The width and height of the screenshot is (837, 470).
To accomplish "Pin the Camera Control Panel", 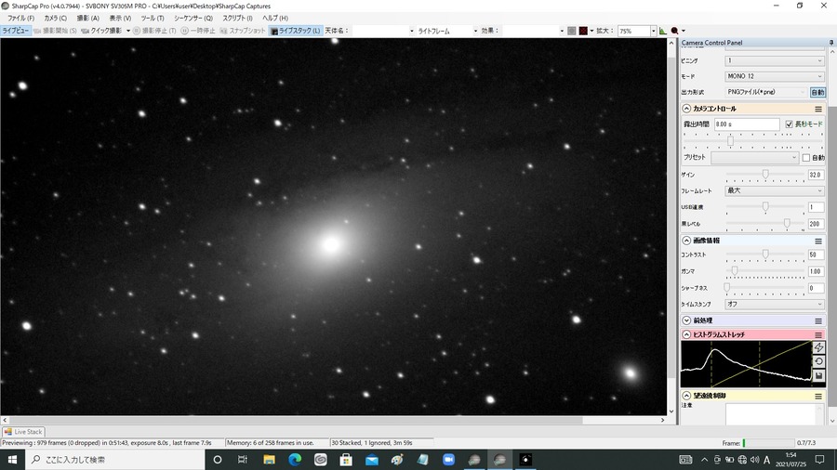I will (831, 43).
